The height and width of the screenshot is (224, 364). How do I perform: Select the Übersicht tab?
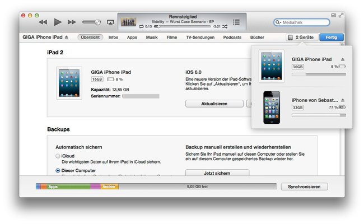click(x=90, y=37)
